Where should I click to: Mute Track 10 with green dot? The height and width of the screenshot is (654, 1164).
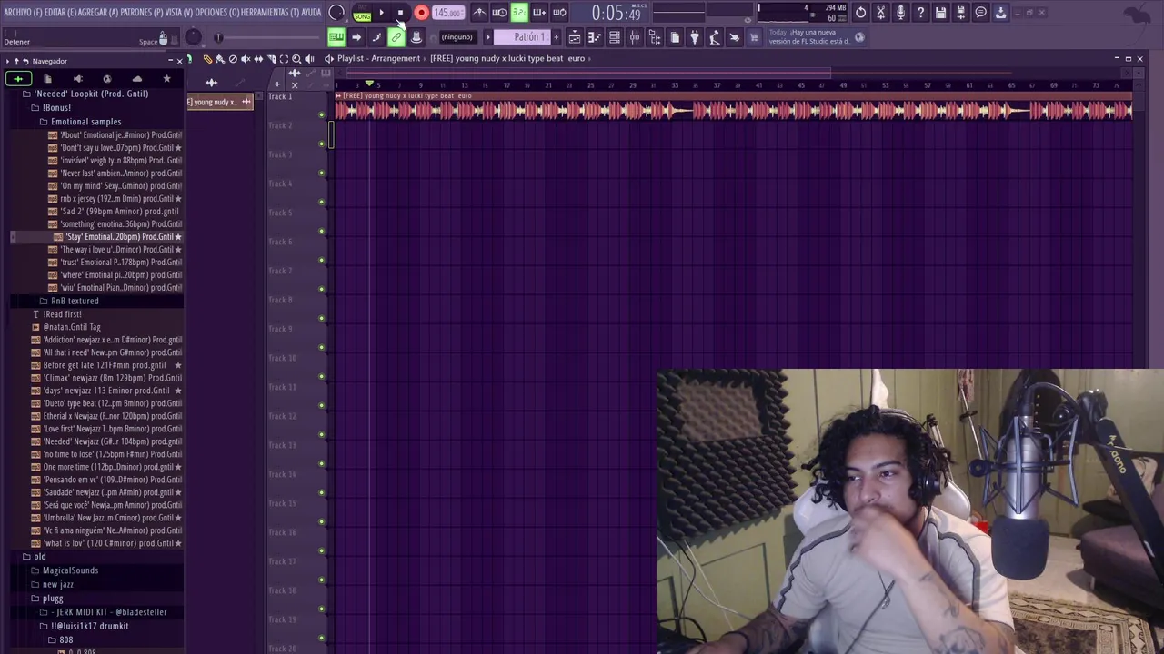click(321, 376)
